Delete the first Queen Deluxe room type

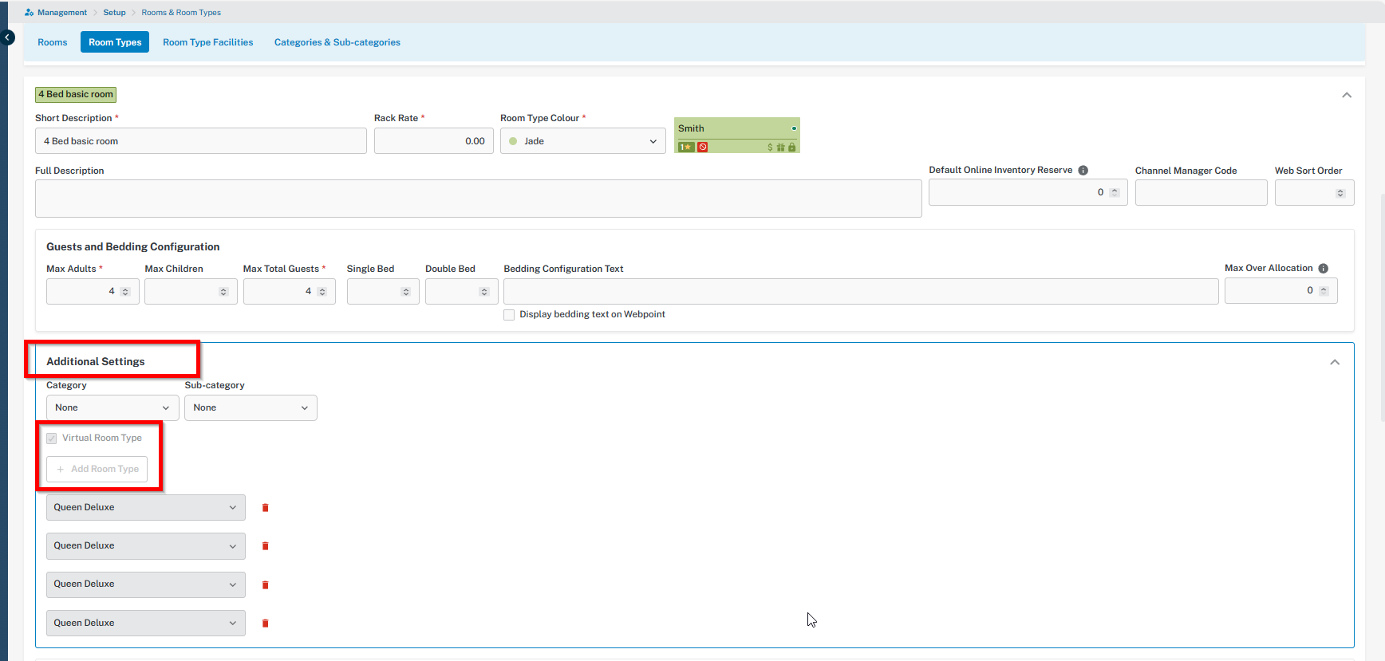click(x=266, y=508)
